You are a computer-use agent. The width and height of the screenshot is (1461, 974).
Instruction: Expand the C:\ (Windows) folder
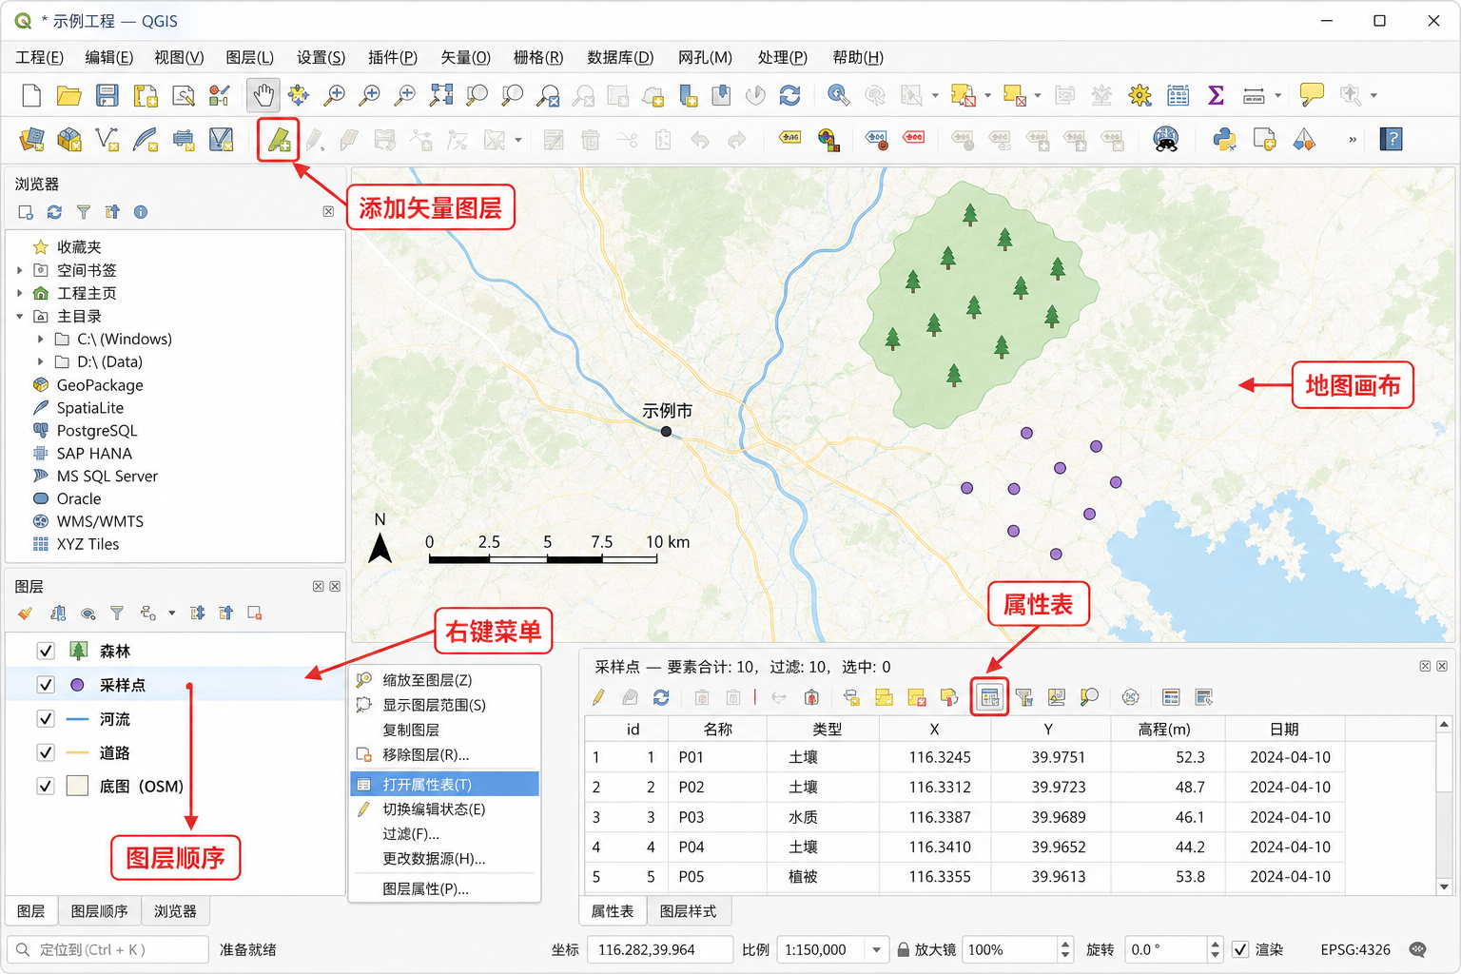(x=40, y=339)
